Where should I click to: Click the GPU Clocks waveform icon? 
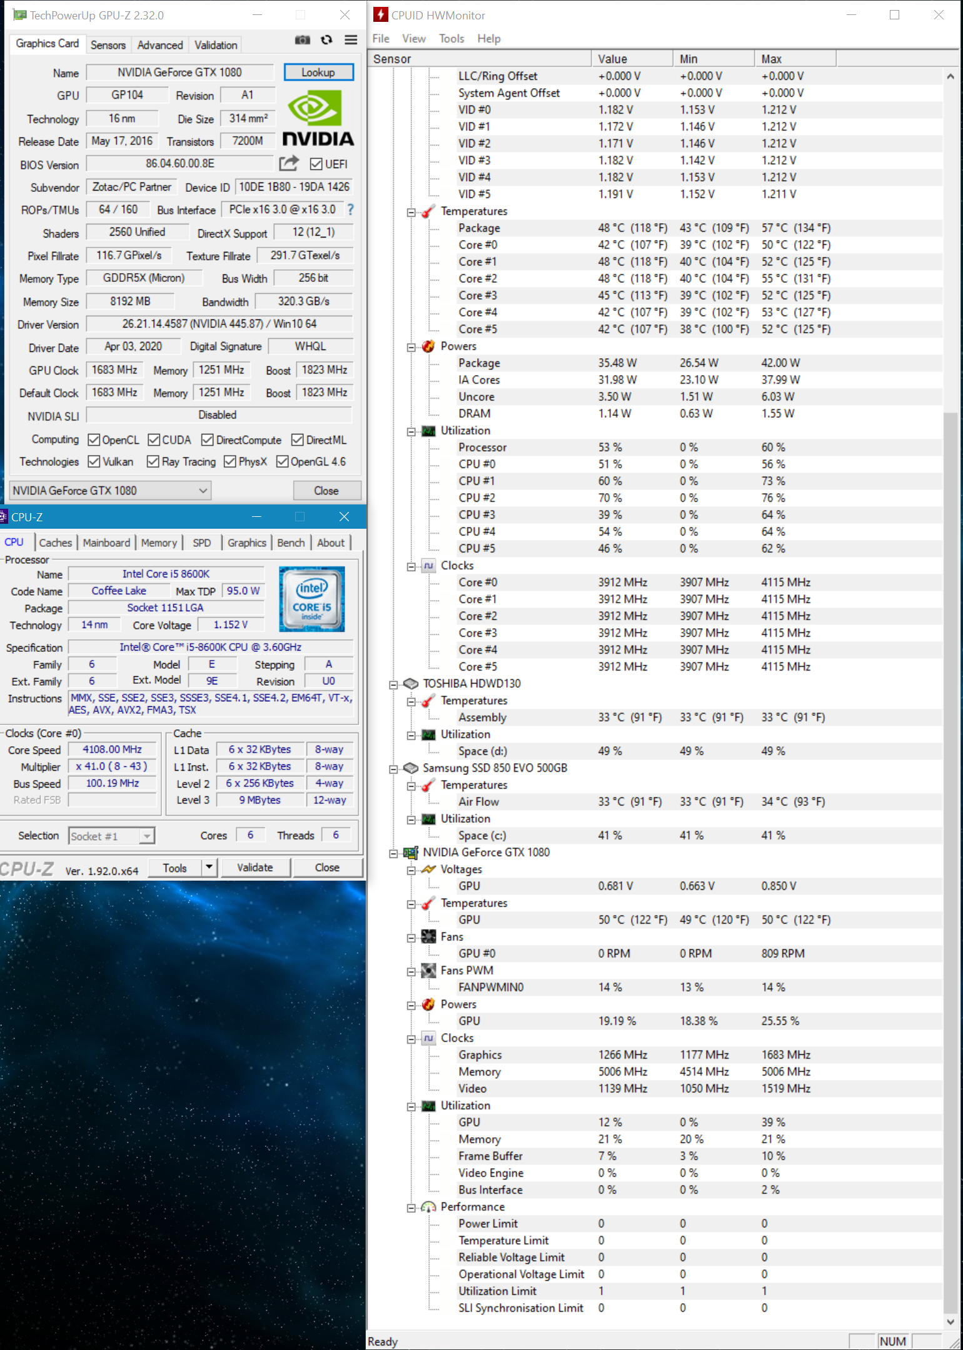coord(428,1038)
